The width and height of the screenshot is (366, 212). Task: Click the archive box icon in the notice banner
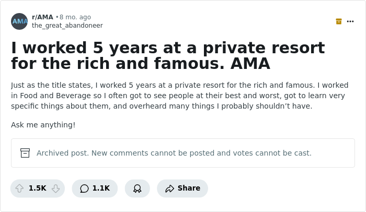25,153
